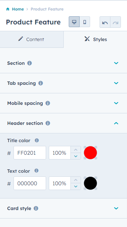
Task: Click info icon beside Tab spacing
Action: (x=41, y=83)
